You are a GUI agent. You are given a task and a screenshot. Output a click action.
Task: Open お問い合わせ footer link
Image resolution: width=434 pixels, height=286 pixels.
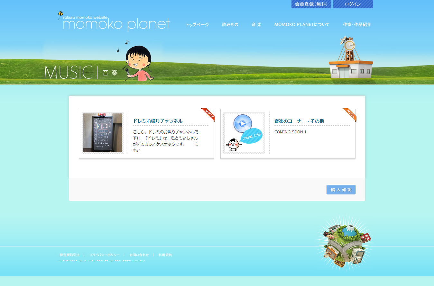click(139, 255)
